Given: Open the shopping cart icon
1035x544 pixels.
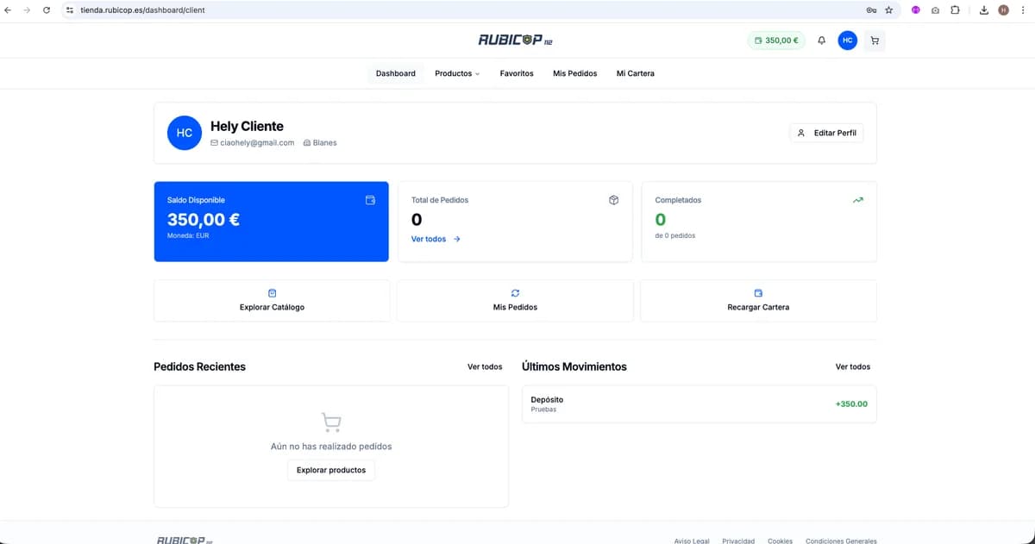Looking at the screenshot, I should (875, 41).
